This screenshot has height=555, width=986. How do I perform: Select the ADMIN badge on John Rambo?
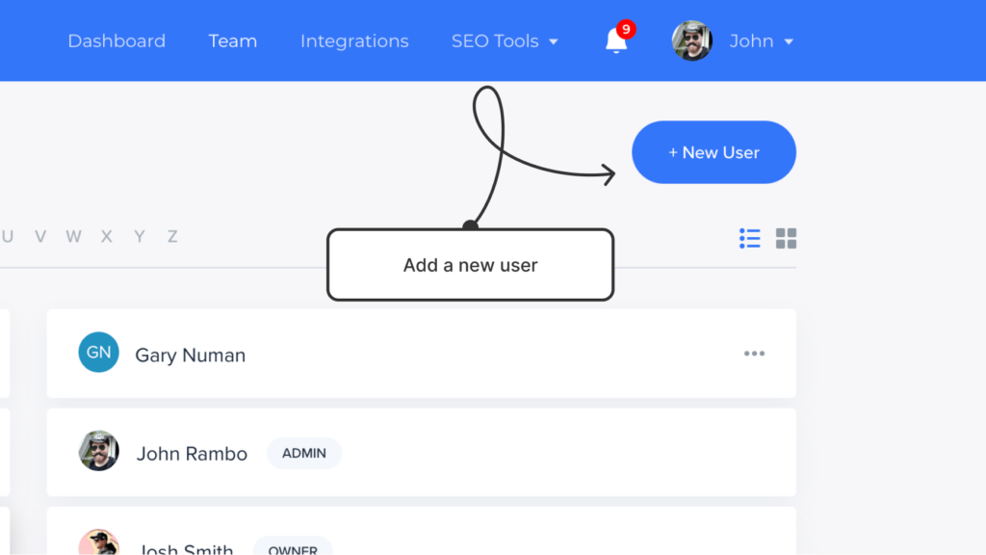[303, 453]
